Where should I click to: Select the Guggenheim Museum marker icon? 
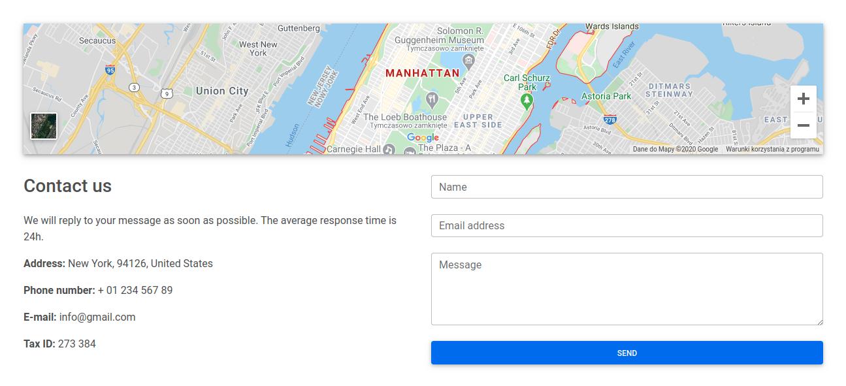tap(468, 60)
